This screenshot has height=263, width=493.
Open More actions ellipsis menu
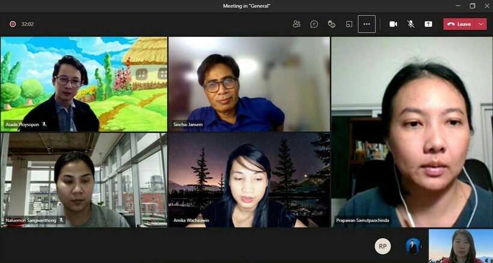tap(367, 24)
